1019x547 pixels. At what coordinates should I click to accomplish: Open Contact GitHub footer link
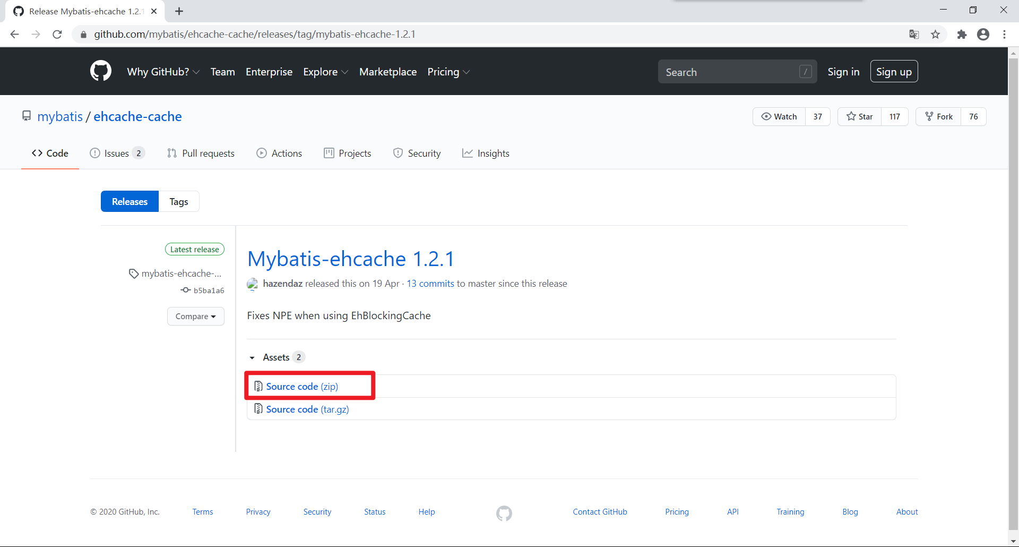tap(600, 512)
